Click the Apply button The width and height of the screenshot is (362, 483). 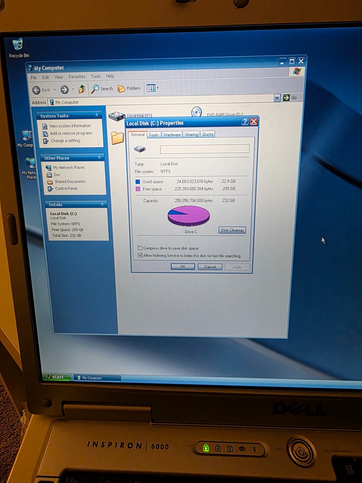(237, 267)
